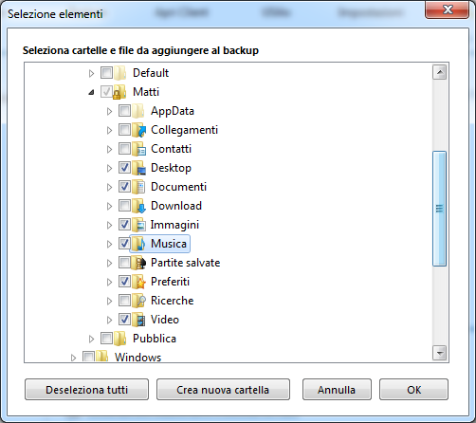Uncheck the Documenti checkbox
This screenshot has height=423, width=476.
pyautogui.click(x=124, y=187)
